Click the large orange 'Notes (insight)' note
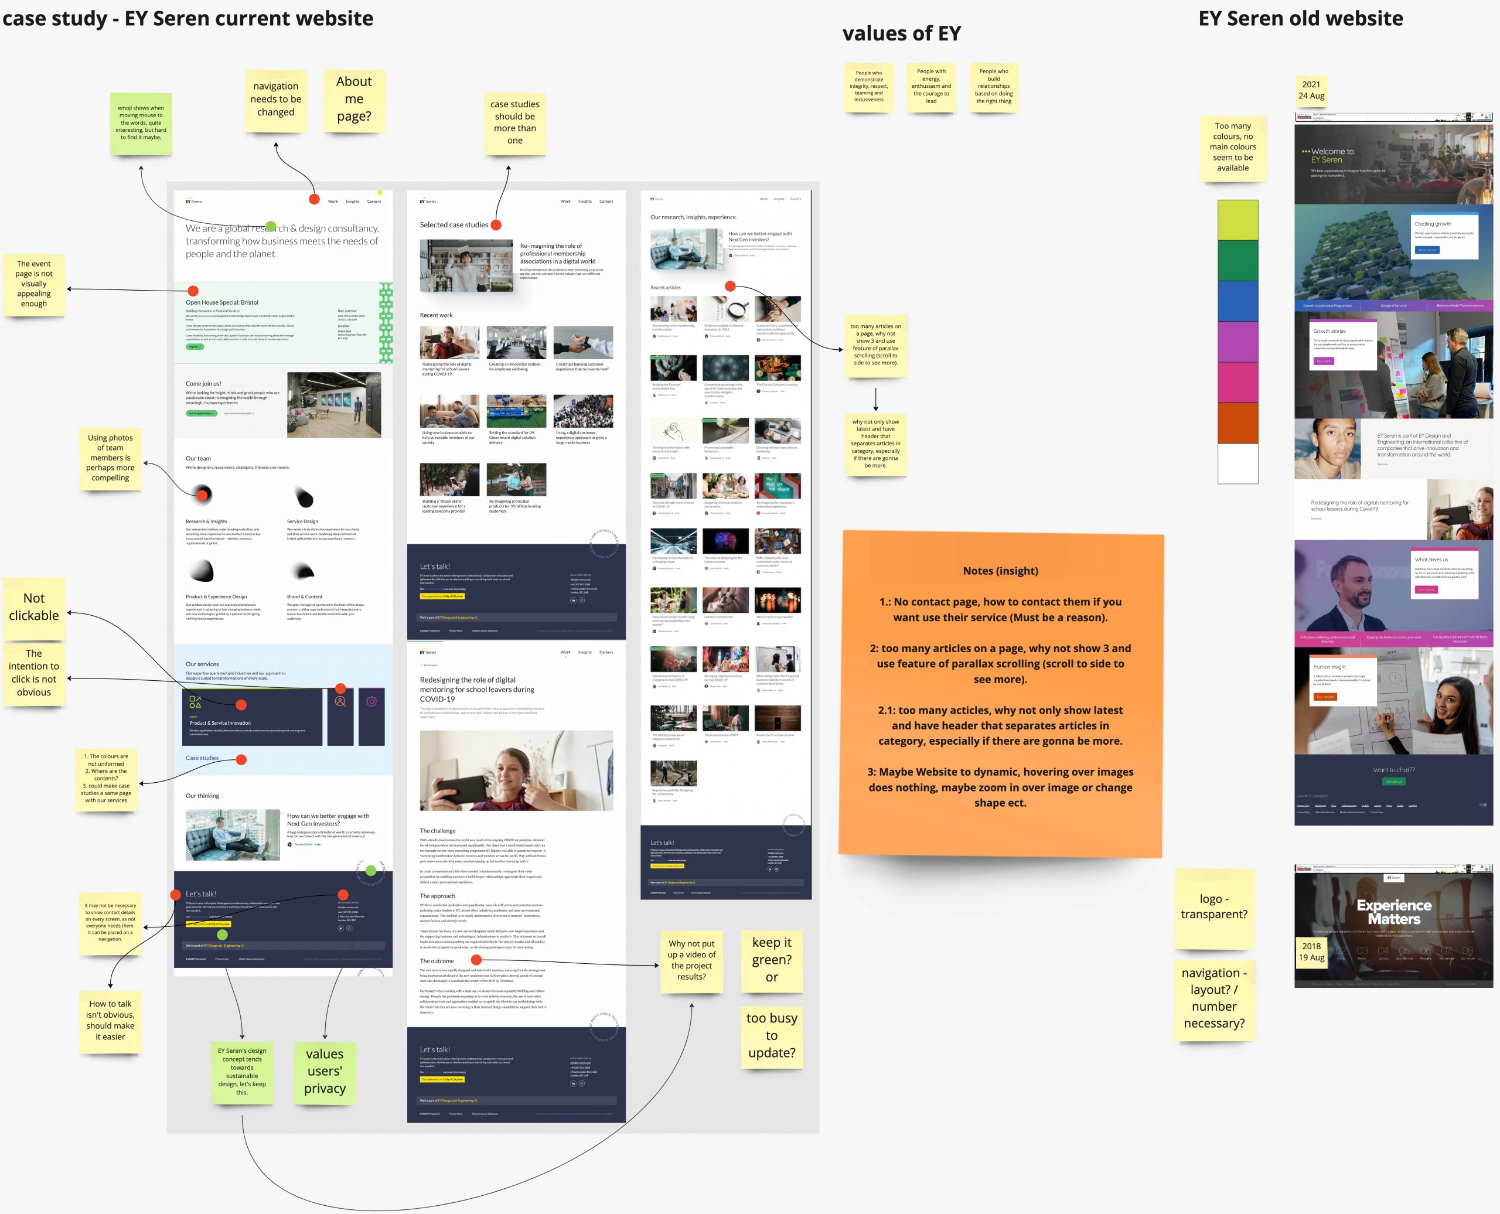This screenshot has width=1500, height=1214. point(1001,694)
